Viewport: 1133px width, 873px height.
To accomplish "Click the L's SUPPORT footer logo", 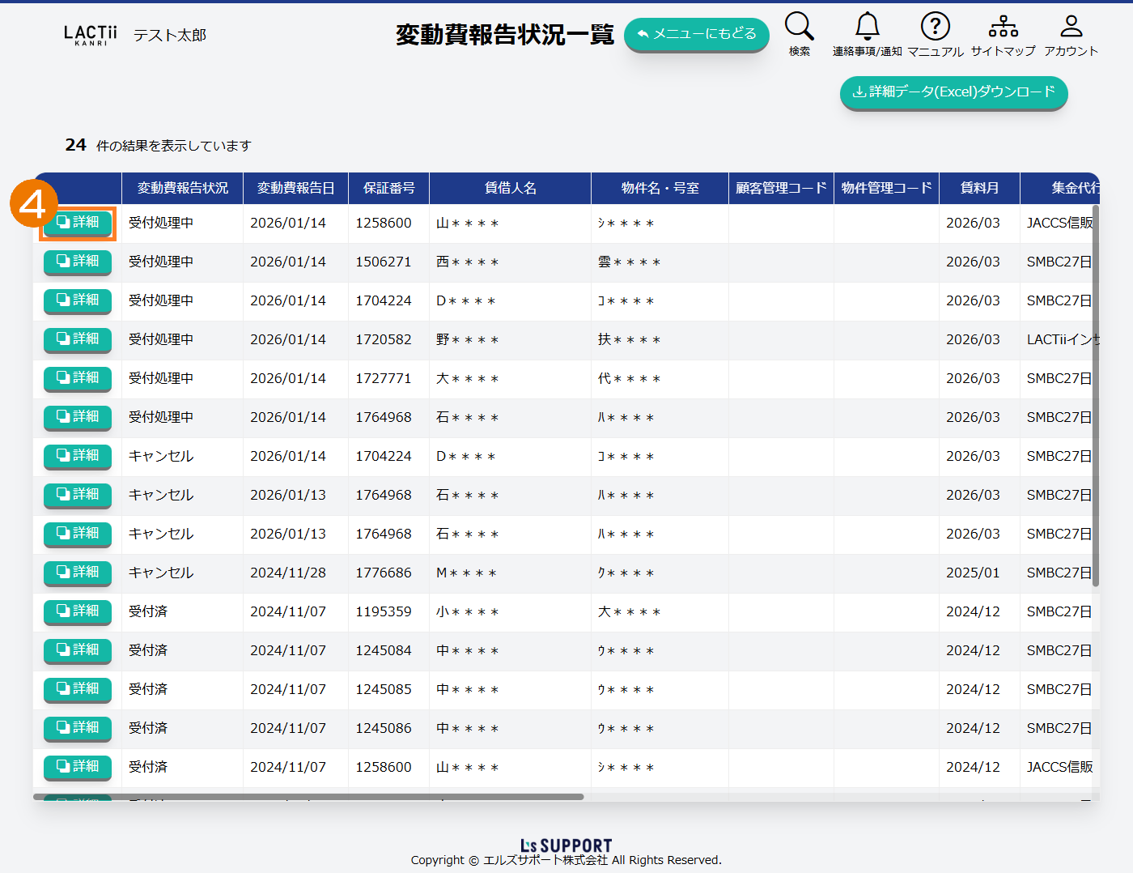I will (566, 845).
